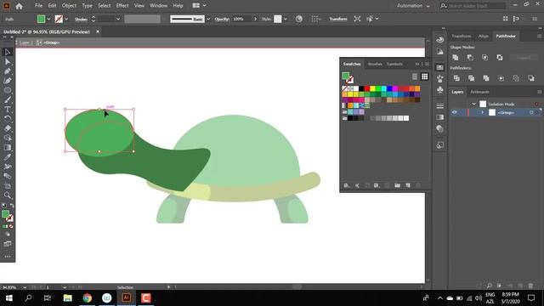Pick the red swatch in Swatches panel
This screenshot has width=544, height=306.
[366, 88]
